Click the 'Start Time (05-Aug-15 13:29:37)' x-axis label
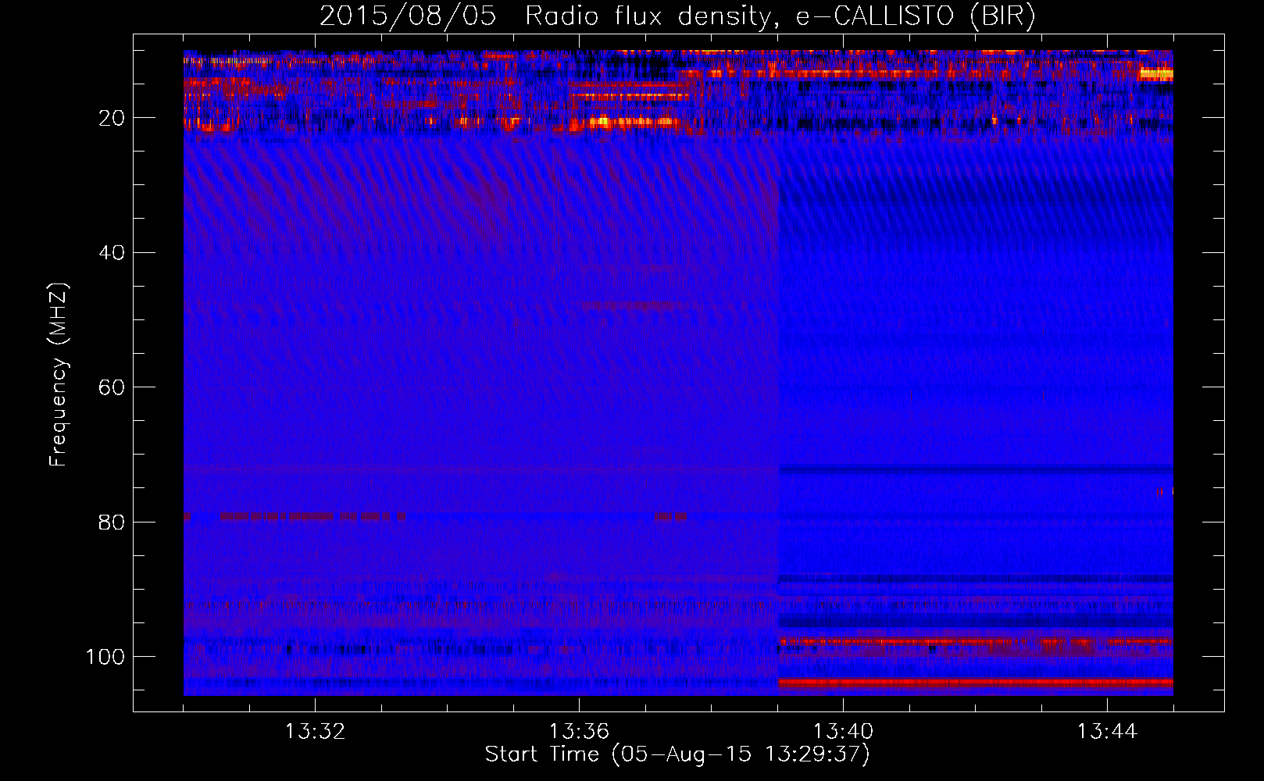The height and width of the screenshot is (781, 1264). [x=677, y=754]
